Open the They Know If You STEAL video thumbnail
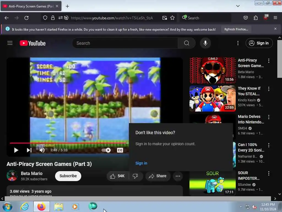The height and width of the screenshot is (212, 282). point(213,99)
